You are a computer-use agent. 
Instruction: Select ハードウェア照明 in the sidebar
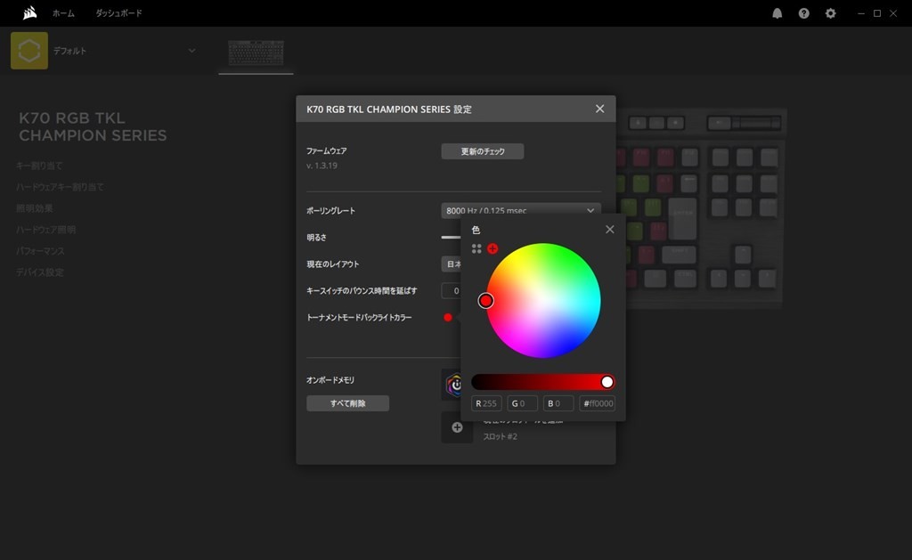46,230
